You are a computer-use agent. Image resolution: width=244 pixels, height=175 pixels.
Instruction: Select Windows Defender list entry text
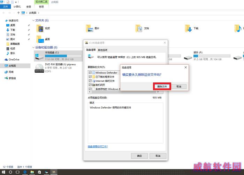click(x=106, y=73)
